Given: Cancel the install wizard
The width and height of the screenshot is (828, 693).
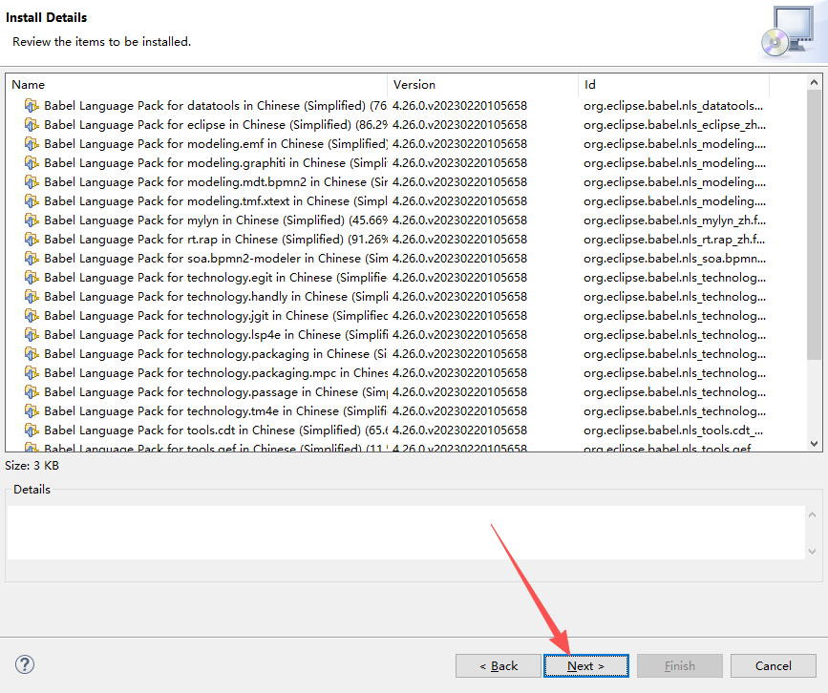Looking at the screenshot, I should pyautogui.click(x=773, y=666).
